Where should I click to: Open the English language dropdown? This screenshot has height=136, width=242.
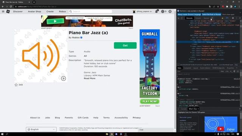point(41,129)
